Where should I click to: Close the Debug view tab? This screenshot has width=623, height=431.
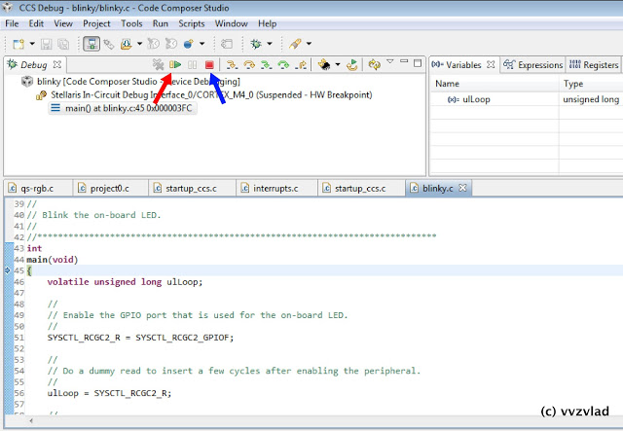tap(57, 64)
